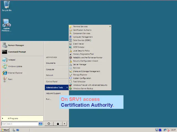Viewport: 177px width, 132px height.
Task: Click the Computer Management icon
Action: 71,37
